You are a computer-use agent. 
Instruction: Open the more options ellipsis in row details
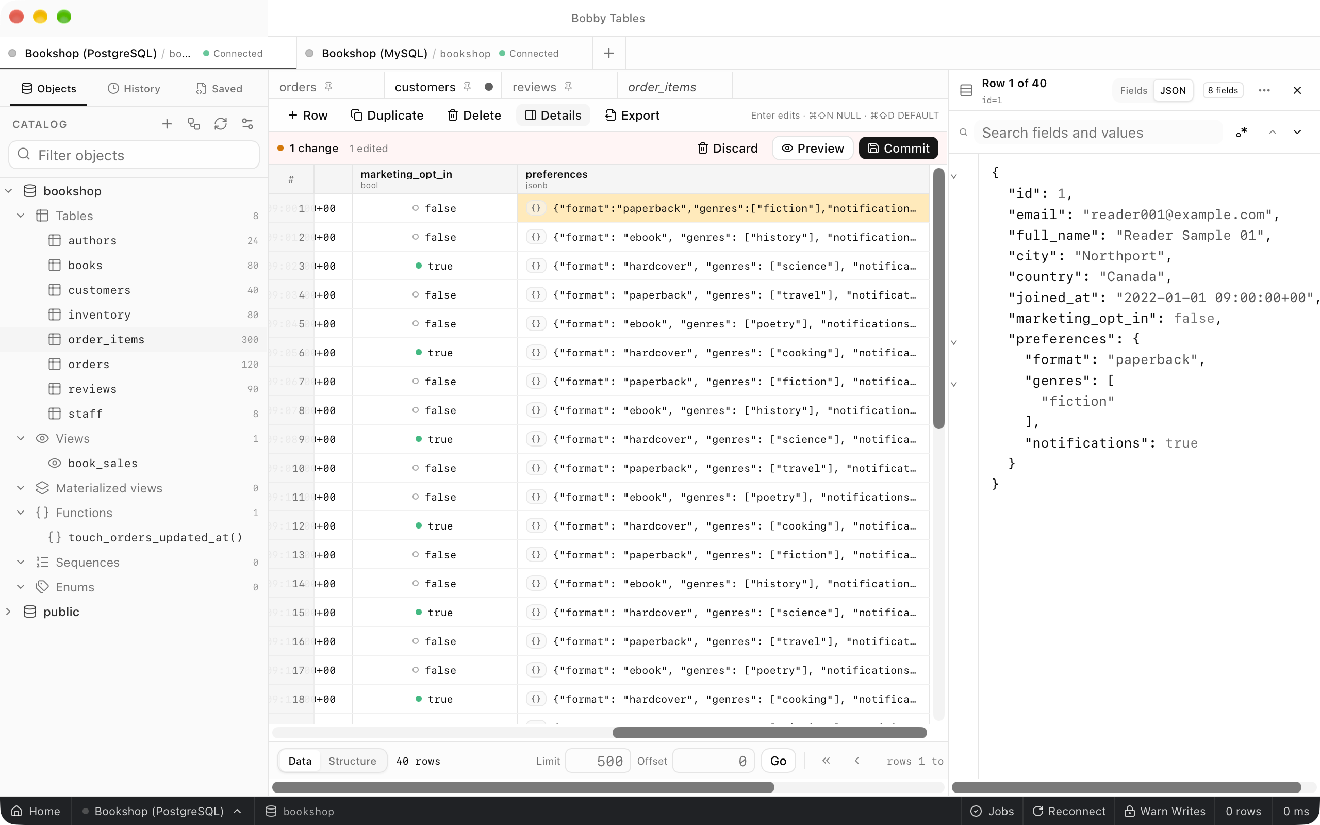click(x=1264, y=90)
